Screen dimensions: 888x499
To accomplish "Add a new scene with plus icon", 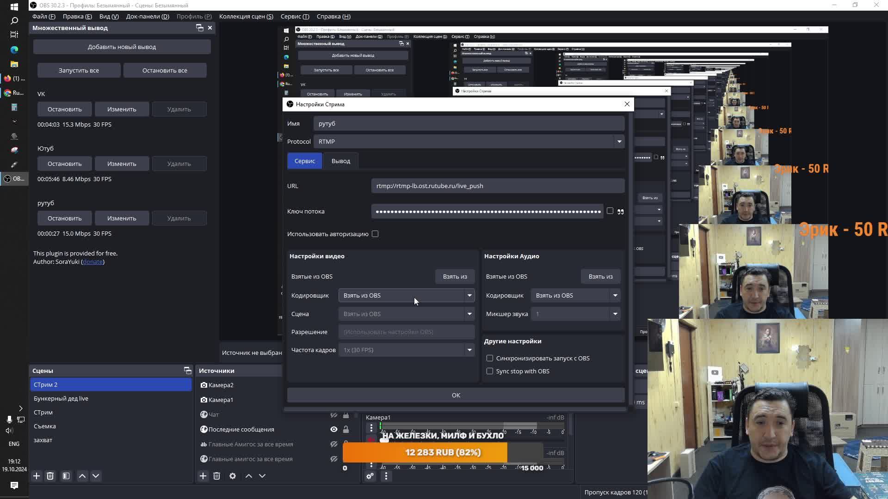I will (37, 476).
